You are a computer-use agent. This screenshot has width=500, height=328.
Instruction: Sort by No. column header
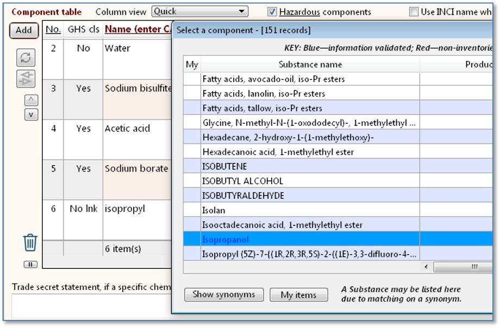pyautogui.click(x=53, y=29)
